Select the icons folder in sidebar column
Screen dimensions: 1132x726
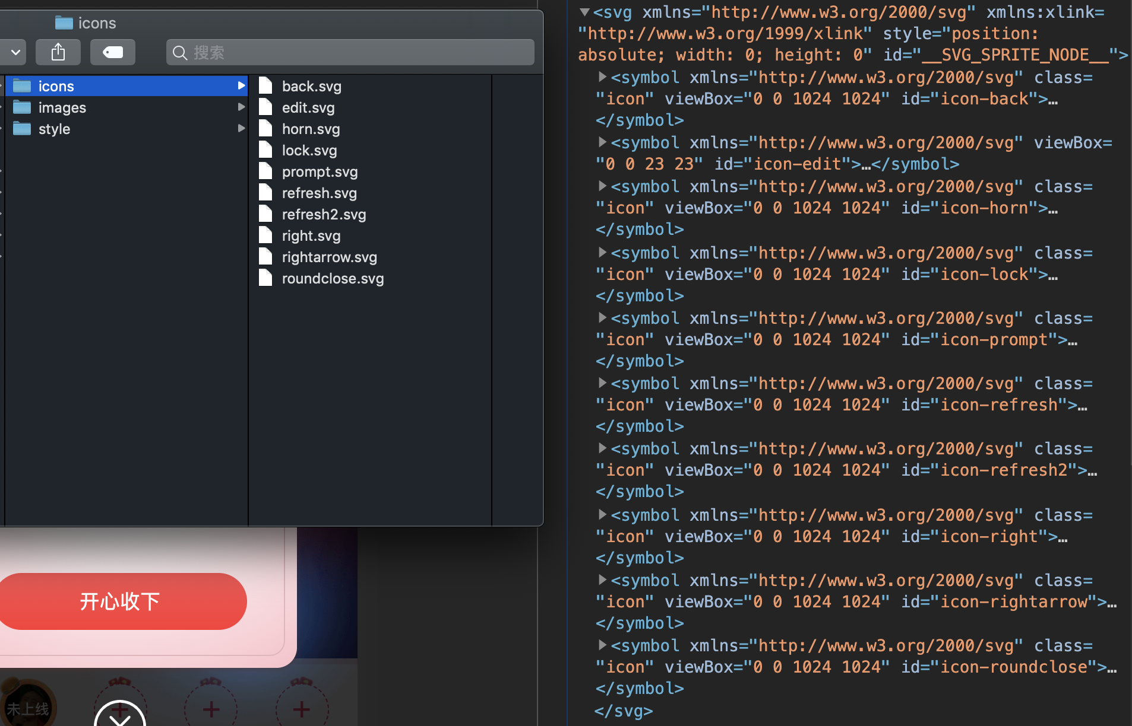(x=127, y=86)
